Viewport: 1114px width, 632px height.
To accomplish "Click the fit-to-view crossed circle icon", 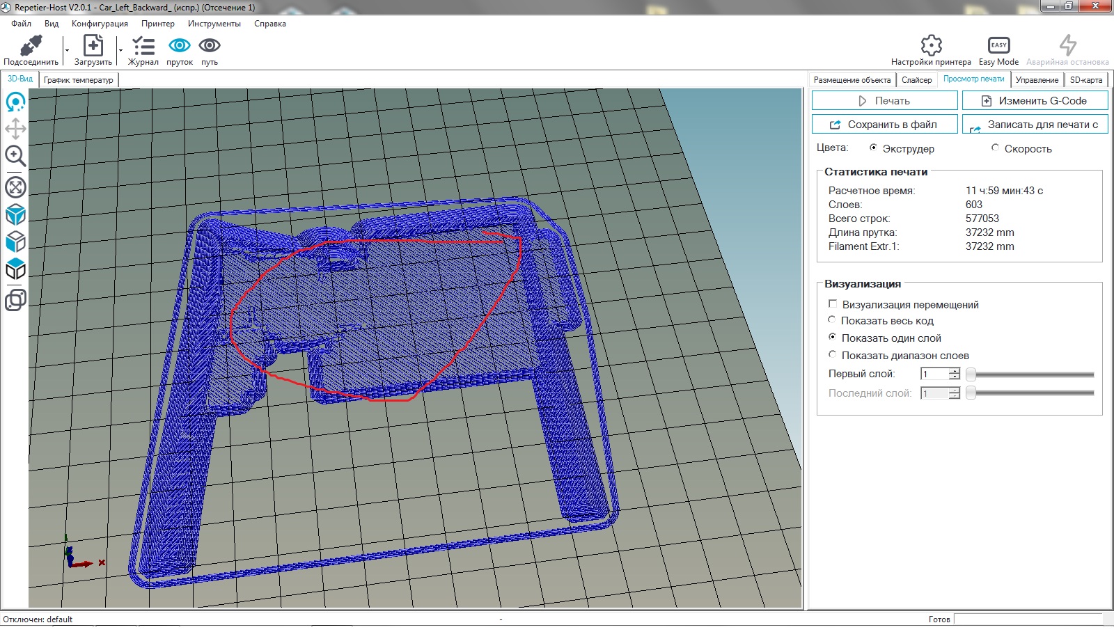I will pyautogui.click(x=15, y=187).
